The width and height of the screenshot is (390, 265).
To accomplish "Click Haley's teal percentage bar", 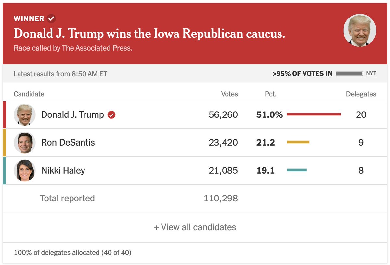I will (297, 170).
